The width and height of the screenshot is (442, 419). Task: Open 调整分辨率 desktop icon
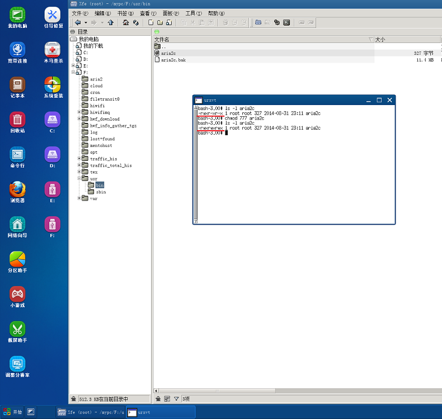pyautogui.click(x=17, y=366)
